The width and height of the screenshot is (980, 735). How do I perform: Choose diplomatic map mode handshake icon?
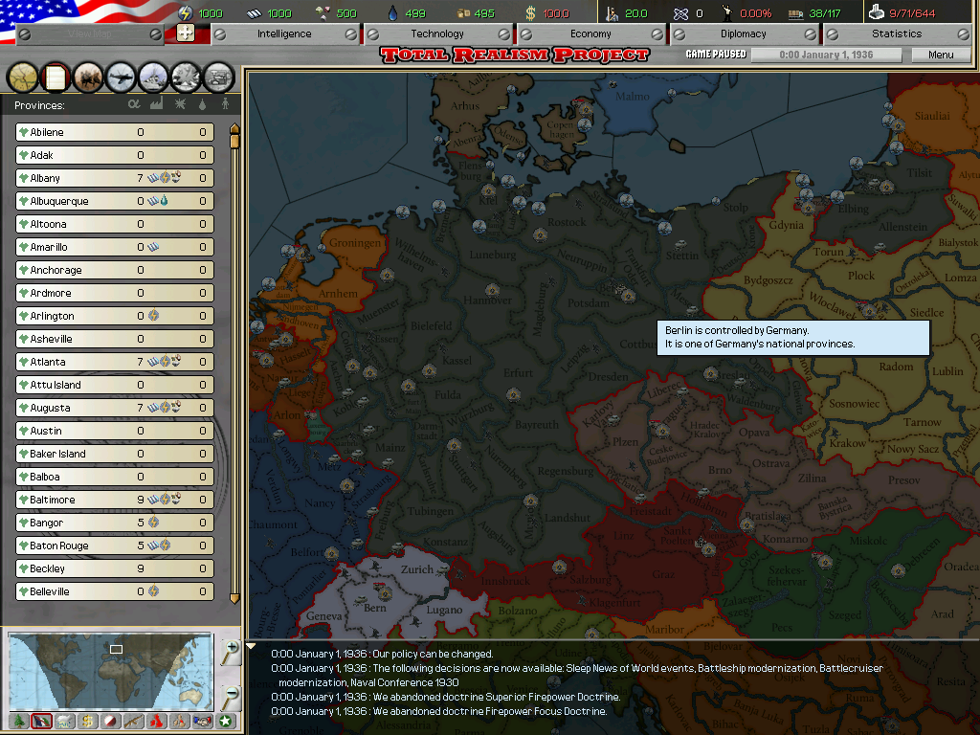point(202,721)
